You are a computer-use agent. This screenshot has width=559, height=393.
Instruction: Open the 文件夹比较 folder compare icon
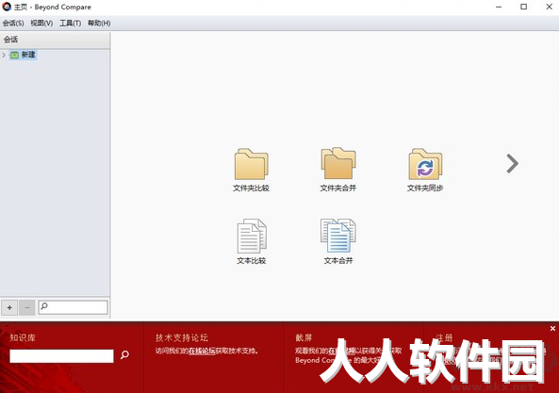click(x=252, y=164)
